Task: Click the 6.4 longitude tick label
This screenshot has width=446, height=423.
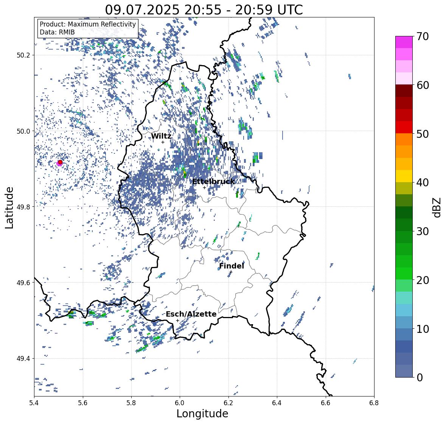Action: tap(277, 403)
